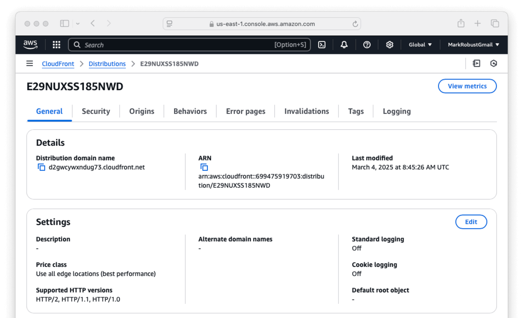Switch to the Security tab
The width and height of the screenshot is (522, 318).
point(96,111)
